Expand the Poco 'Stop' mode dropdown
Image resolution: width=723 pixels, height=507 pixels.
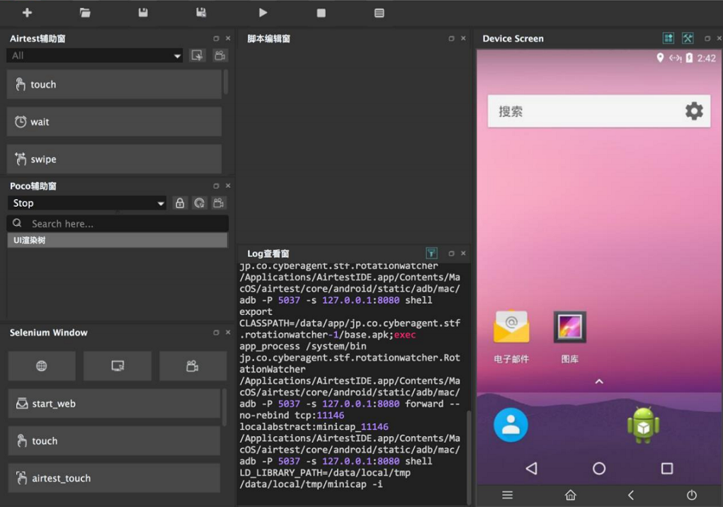tap(86, 203)
